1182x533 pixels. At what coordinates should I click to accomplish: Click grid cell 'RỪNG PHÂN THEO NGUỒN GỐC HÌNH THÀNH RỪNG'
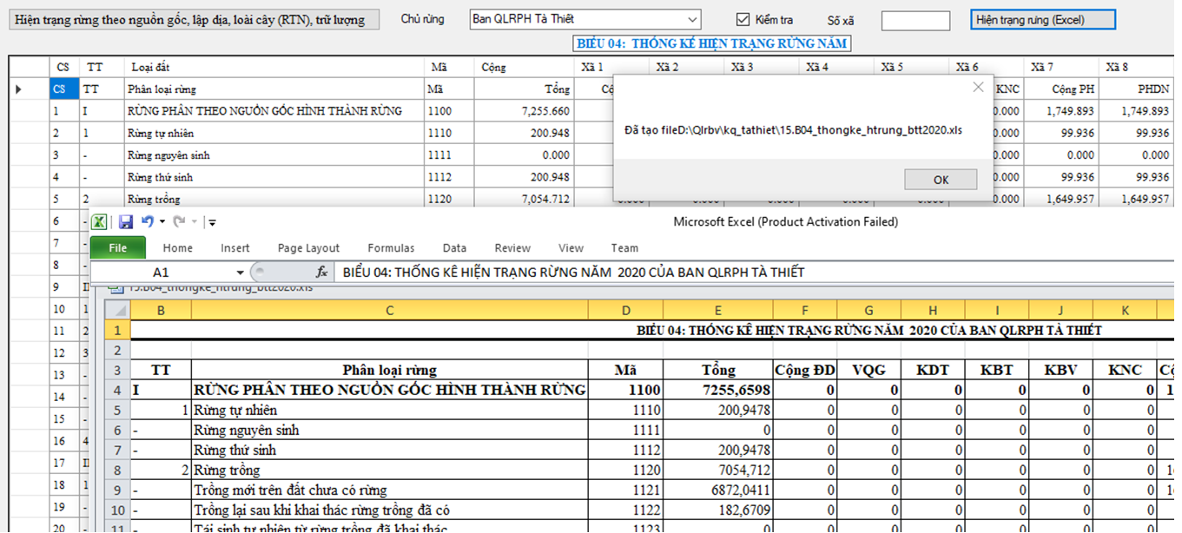274,111
